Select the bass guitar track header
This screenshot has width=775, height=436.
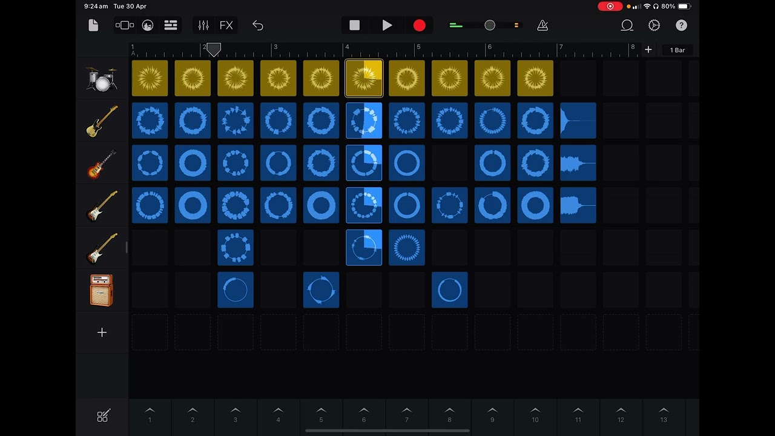point(102,121)
